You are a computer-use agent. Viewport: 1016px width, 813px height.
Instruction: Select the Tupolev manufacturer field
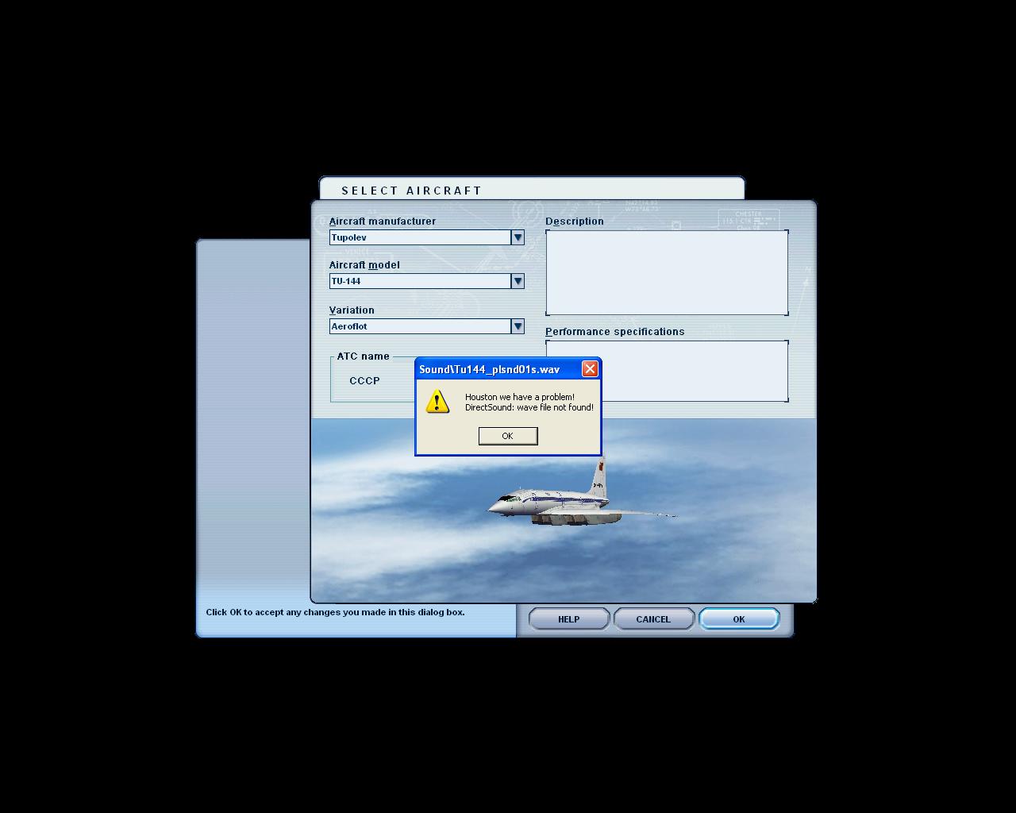[420, 237]
